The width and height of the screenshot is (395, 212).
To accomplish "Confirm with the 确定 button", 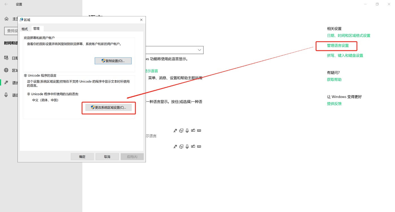I will pos(82,157).
